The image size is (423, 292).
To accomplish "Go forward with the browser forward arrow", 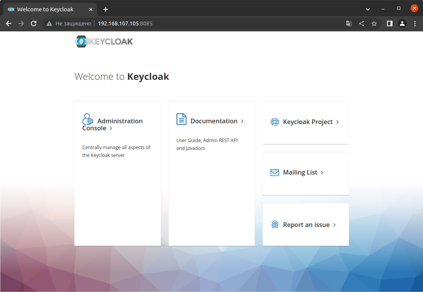I will pos(21,23).
